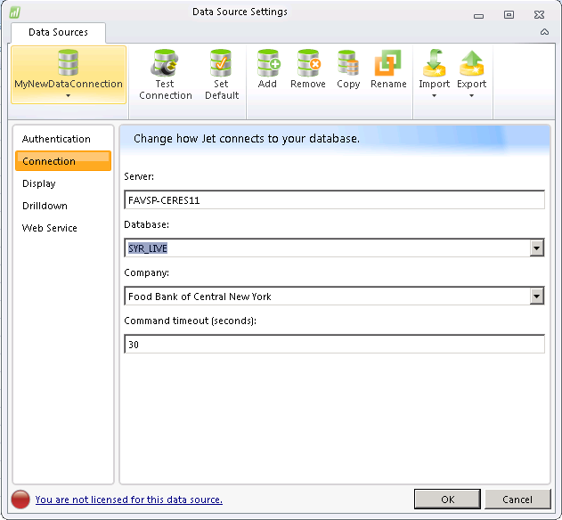The height and width of the screenshot is (520, 562).
Task: Click the Test Connection icon
Action: pyautogui.click(x=165, y=65)
